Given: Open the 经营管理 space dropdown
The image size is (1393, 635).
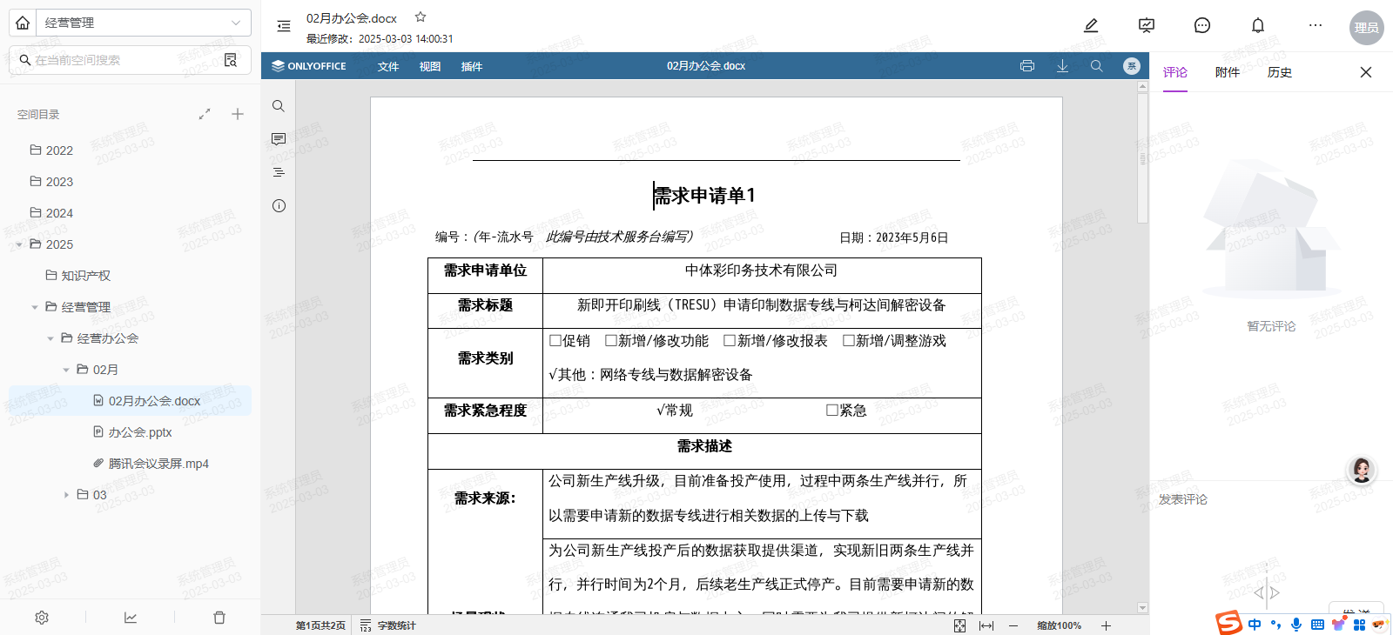Looking at the screenshot, I should point(144,23).
